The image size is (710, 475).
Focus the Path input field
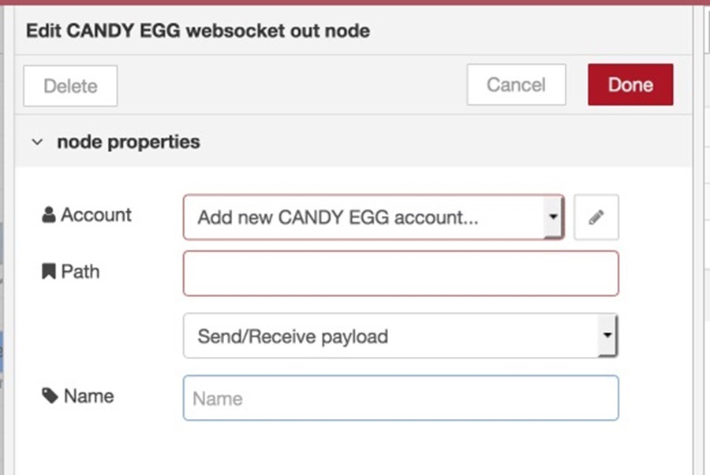[x=401, y=273]
